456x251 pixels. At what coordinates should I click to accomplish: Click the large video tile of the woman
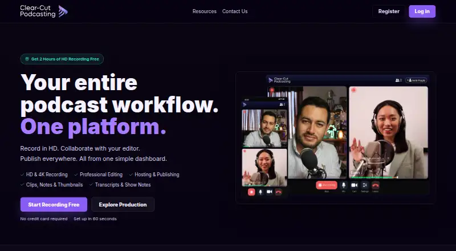(x=389, y=132)
